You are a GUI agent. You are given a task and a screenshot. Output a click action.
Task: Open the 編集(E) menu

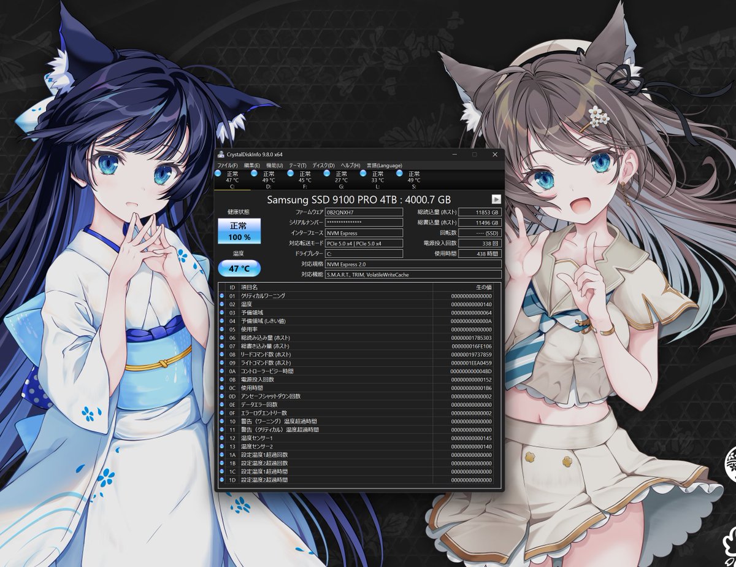(252, 165)
